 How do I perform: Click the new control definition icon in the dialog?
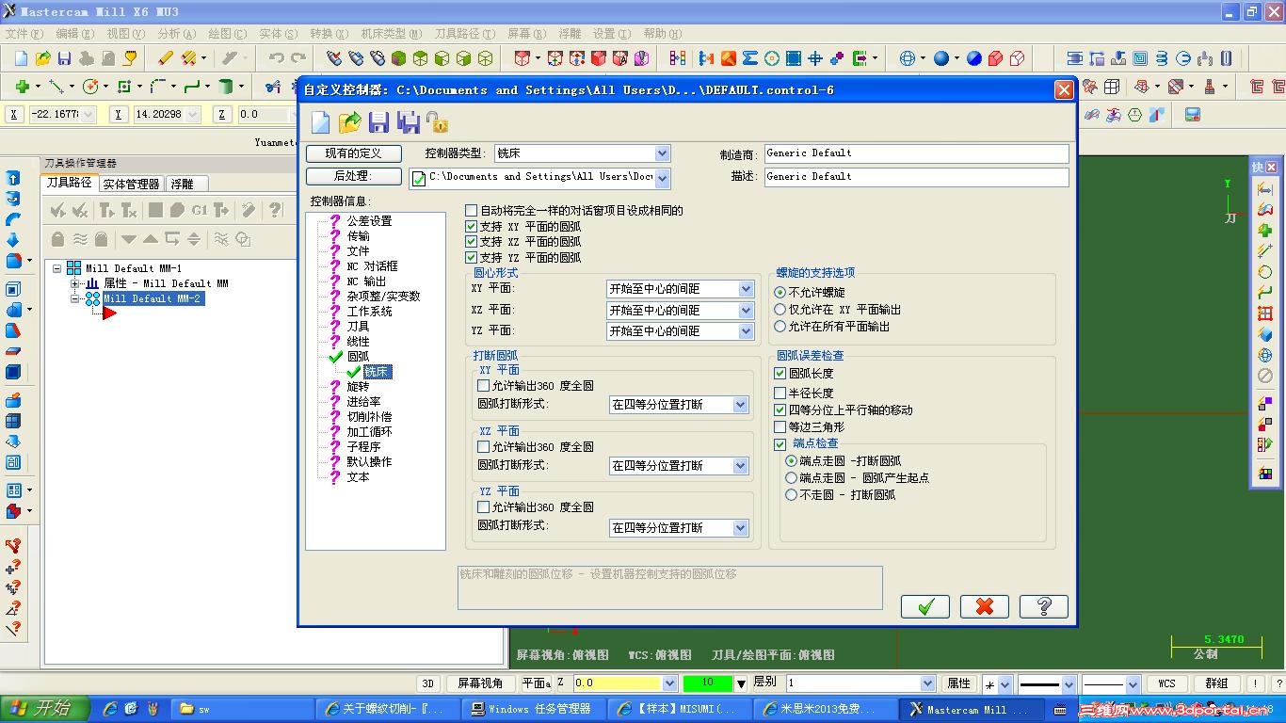tap(321, 122)
